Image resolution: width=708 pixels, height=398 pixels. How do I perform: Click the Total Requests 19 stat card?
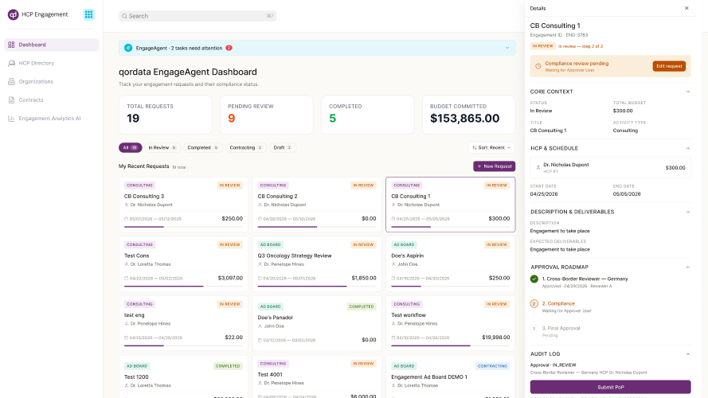tap(166, 115)
